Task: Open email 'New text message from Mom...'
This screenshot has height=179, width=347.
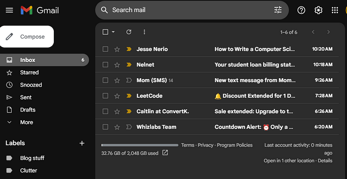Action: 255,80
